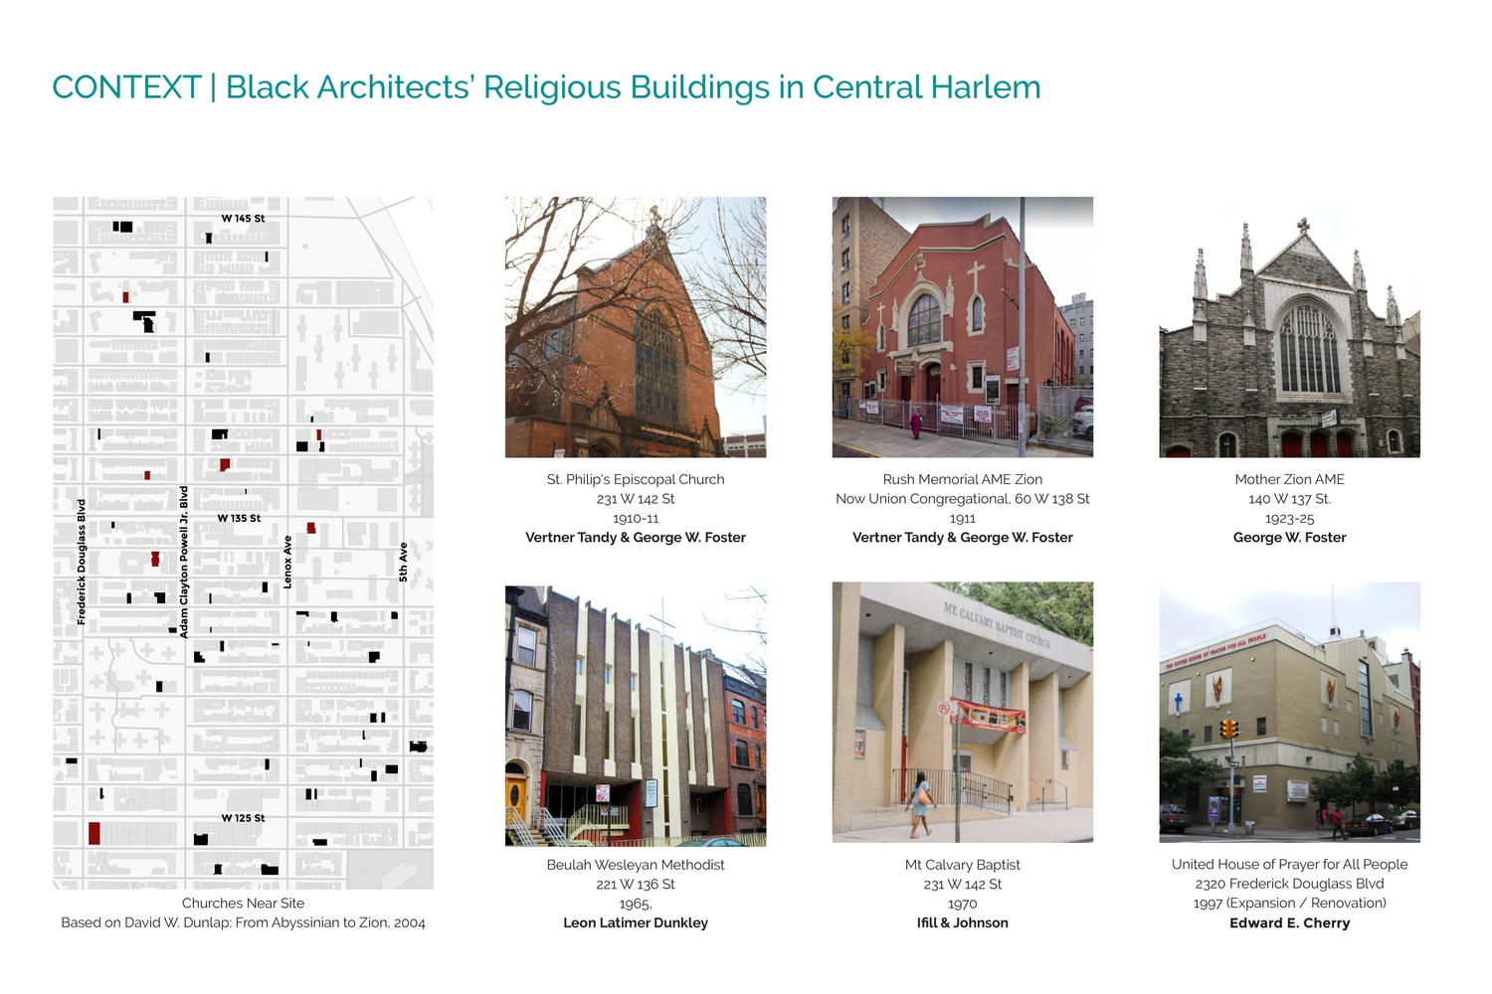Viewport: 1492px width, 994px height.
Task: Click the Beulah Wesleyan Methodist photo
Action: [636, 716]
